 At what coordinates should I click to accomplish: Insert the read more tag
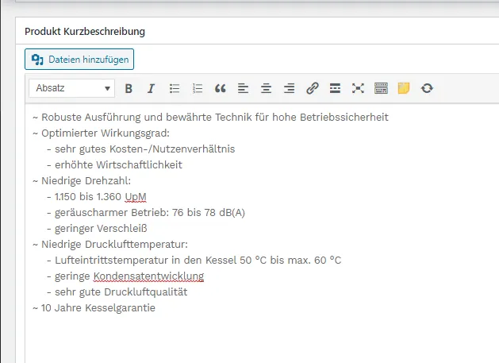tap(335, 88)
